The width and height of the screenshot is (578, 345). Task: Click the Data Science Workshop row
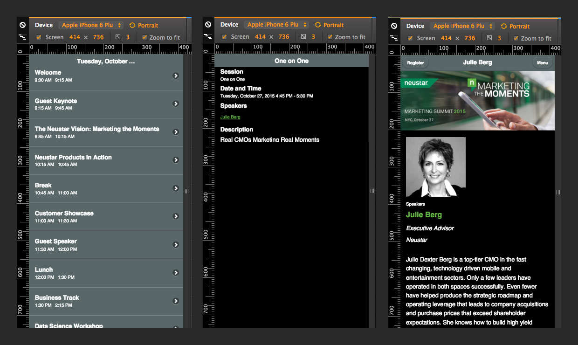[x=106, y=323]
